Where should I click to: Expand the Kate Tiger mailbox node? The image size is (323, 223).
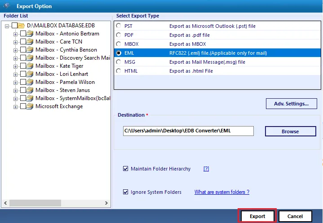point(15,66)
